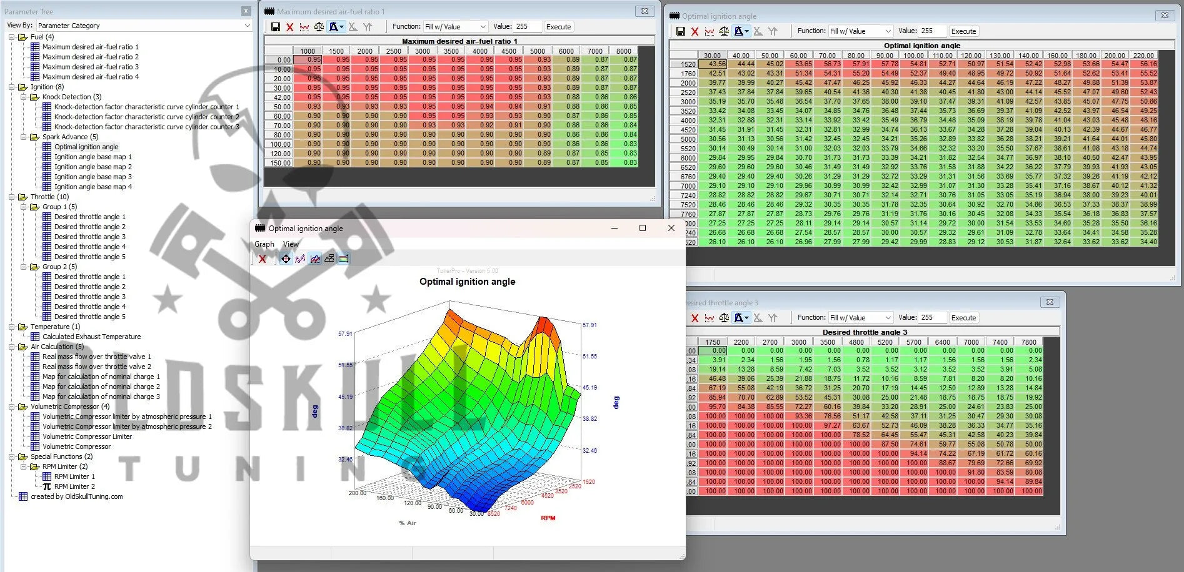This screenshot has height=572, width=1184.
Task: Toggle the color shading button in air-fuel toolbar
Action: [334, 27]
